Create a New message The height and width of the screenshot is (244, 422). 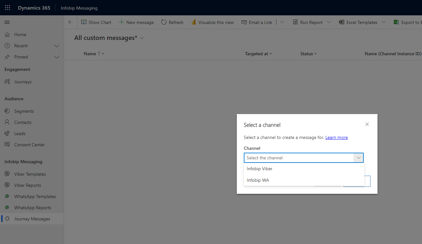[x=136, y=22]
